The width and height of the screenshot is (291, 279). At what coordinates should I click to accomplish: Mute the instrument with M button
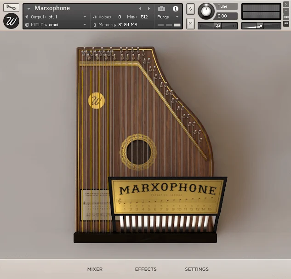[x=190, y=23]
